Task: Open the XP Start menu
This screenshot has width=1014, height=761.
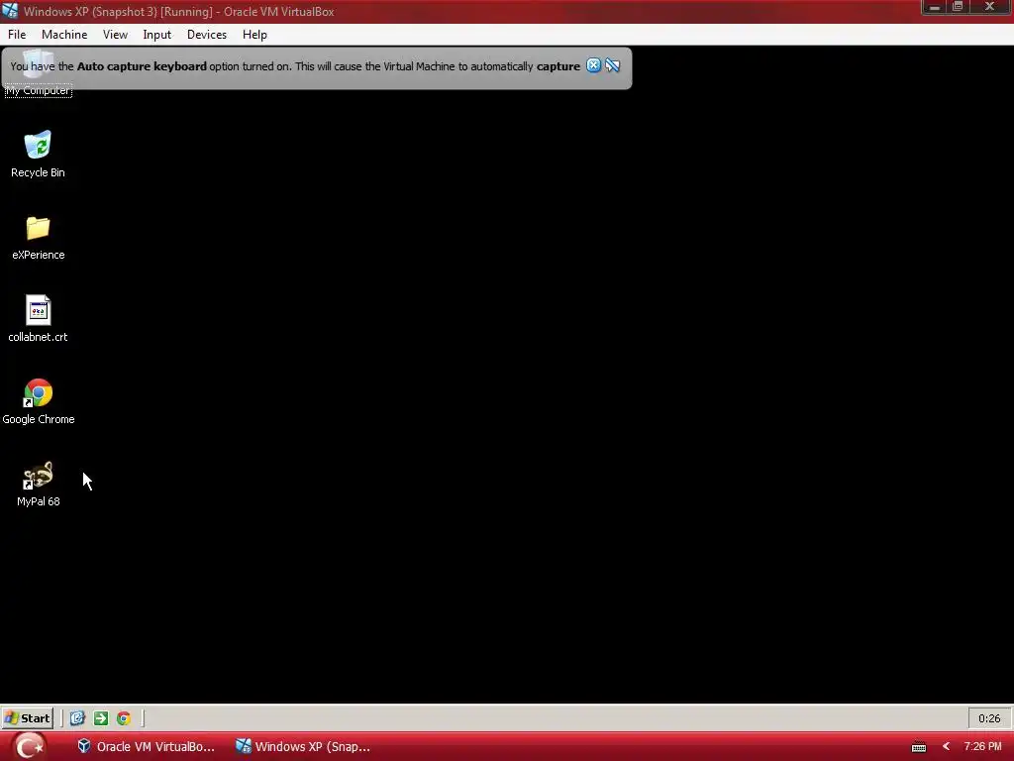Action: tap(27, 717)
